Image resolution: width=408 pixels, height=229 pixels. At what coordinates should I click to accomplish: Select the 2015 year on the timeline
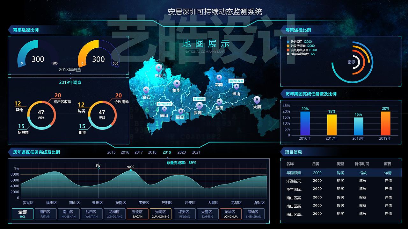click(112, 152)
